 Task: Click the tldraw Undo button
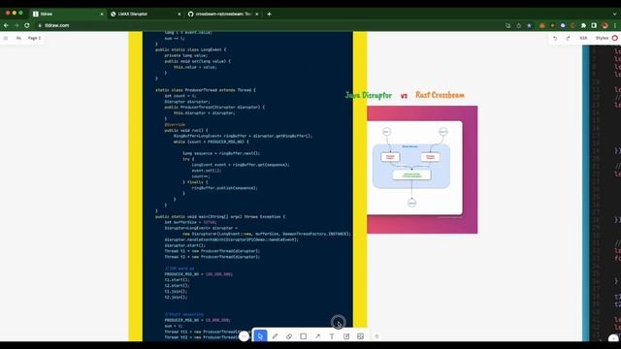point(555,38)
